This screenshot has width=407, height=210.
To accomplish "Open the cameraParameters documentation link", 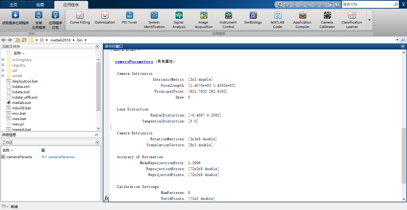I will (134, 62).
